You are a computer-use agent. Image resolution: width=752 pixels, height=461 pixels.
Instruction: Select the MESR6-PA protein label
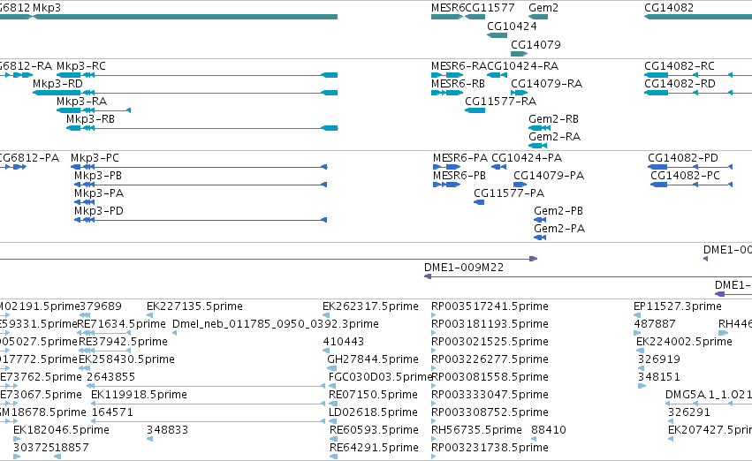(x=460, y=158)
